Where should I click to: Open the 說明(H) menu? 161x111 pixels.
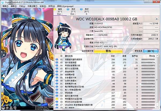pyautogui.click(x=52, y=6)
